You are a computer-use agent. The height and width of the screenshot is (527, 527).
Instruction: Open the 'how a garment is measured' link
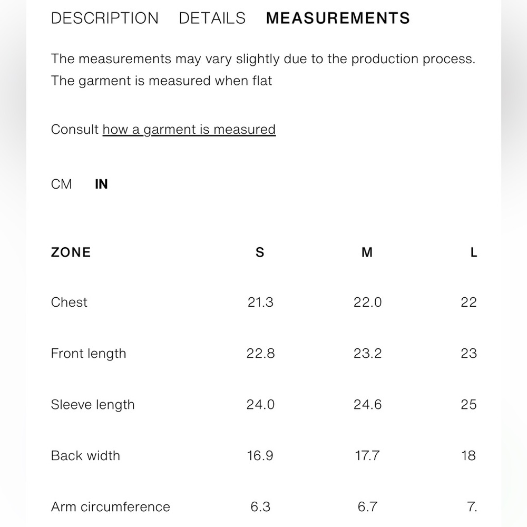[x=189, y=130]
